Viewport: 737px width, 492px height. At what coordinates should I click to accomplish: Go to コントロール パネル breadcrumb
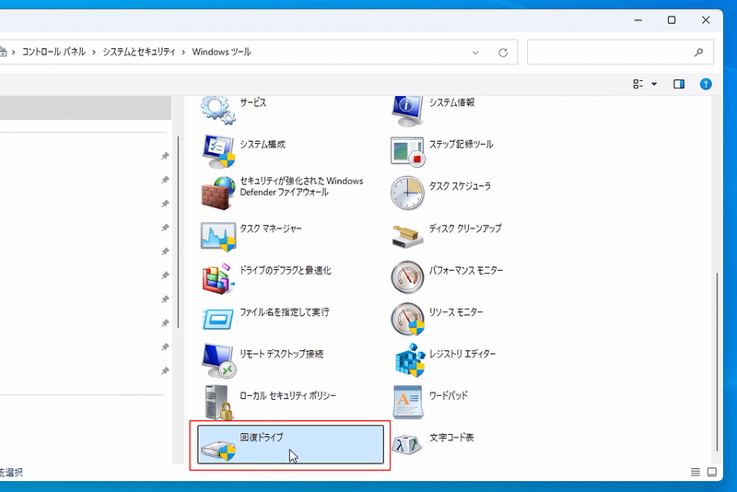(53, 52)
